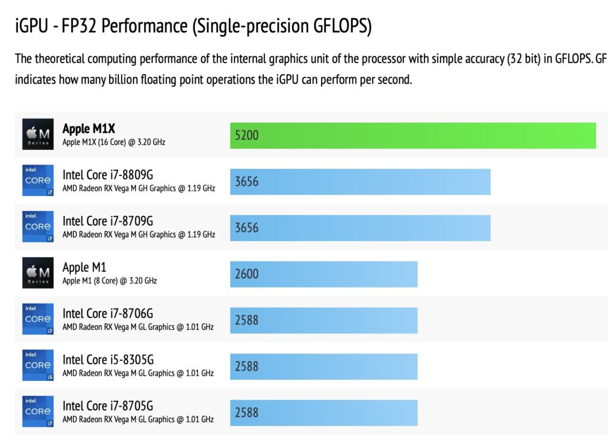Click the Intel Core i7-8705G badge icon
The width and height of the screenshot is (608, 445).
pyautogui.click(x=38, y=411)
